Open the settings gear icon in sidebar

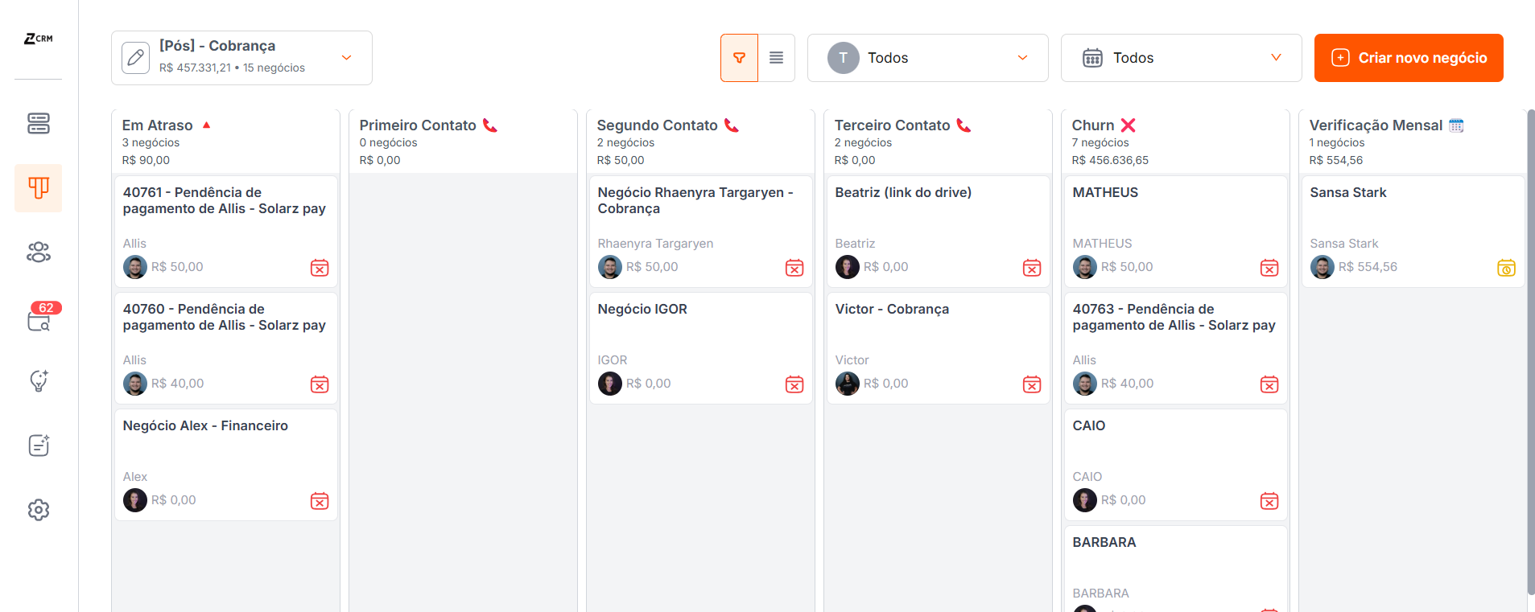coord(39,510)
